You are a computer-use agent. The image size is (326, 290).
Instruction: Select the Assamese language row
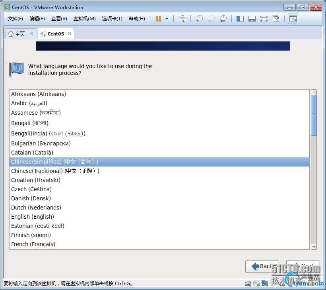point(159,113)
